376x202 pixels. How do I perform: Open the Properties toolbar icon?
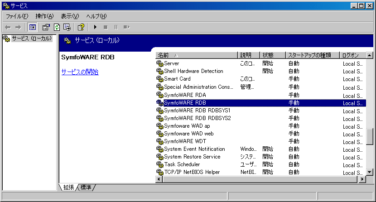[x=46, y=27]
